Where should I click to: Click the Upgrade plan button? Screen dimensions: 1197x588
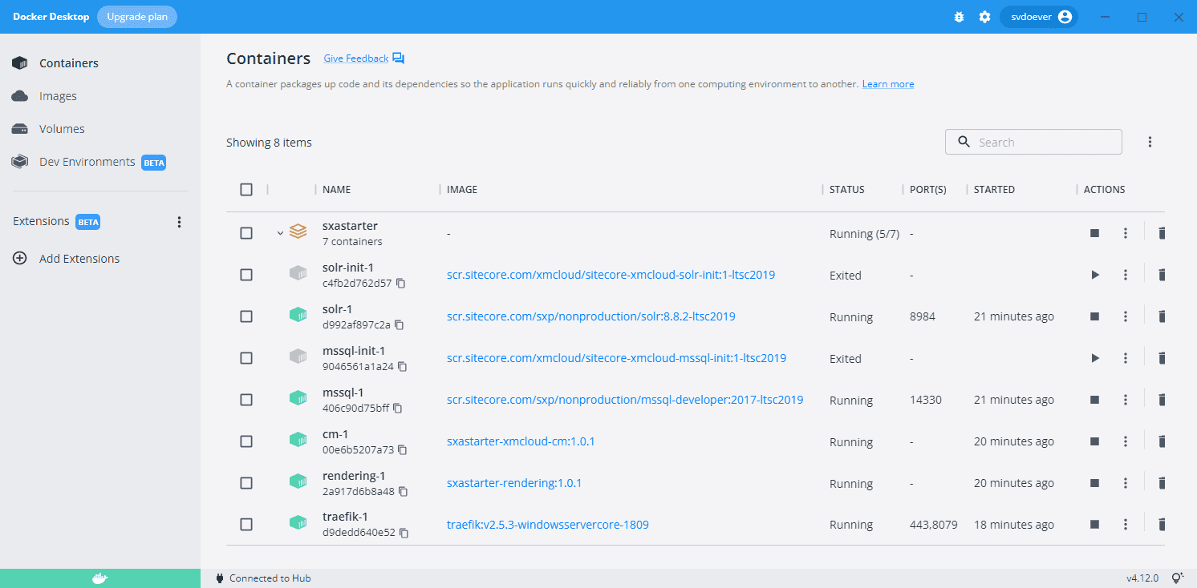[x=137, y=17]
